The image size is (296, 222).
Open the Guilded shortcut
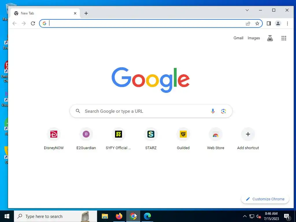point(183,138)
